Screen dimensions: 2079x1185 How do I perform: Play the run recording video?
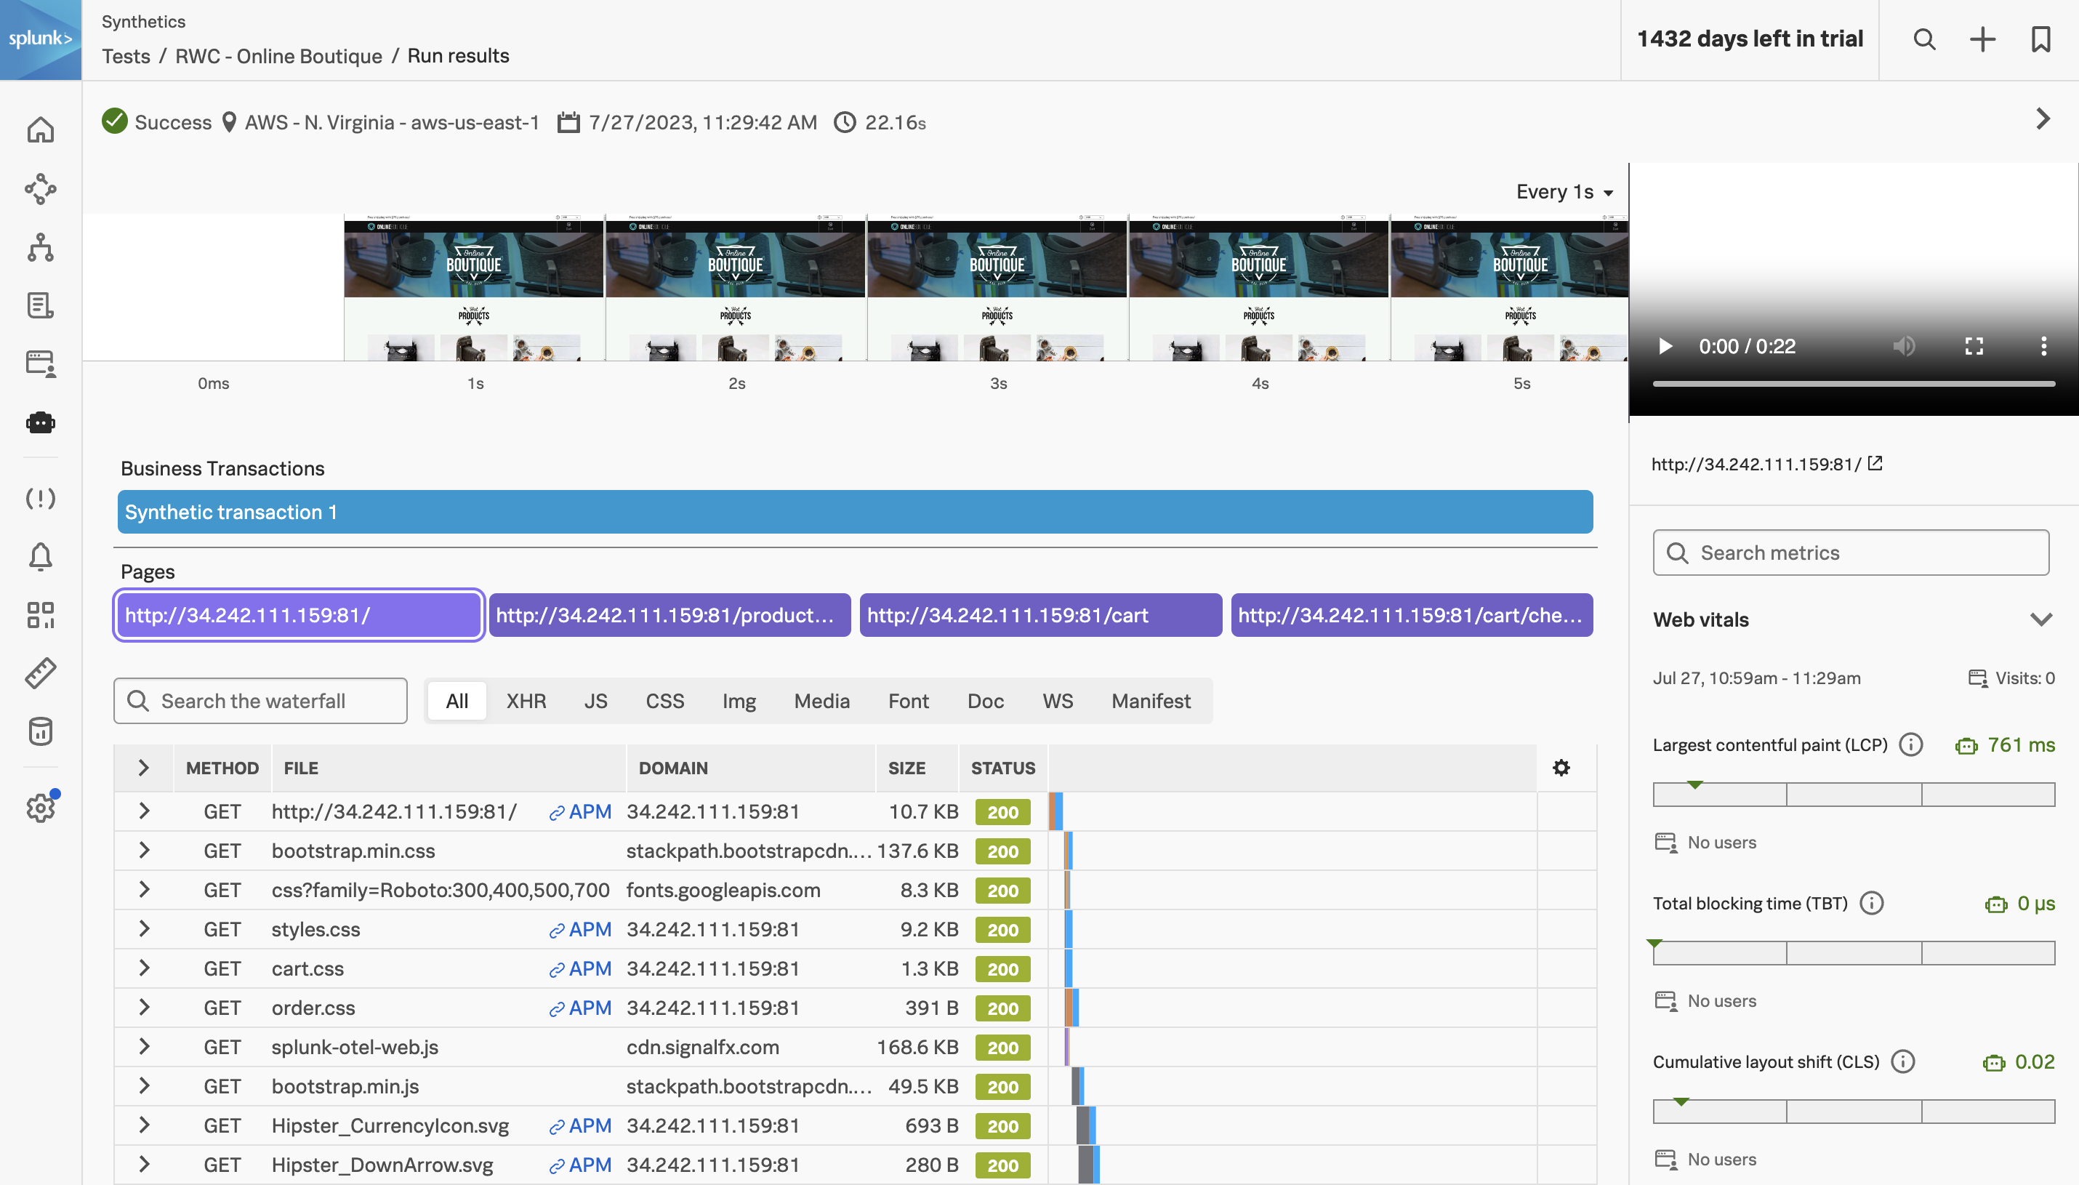1665,347
